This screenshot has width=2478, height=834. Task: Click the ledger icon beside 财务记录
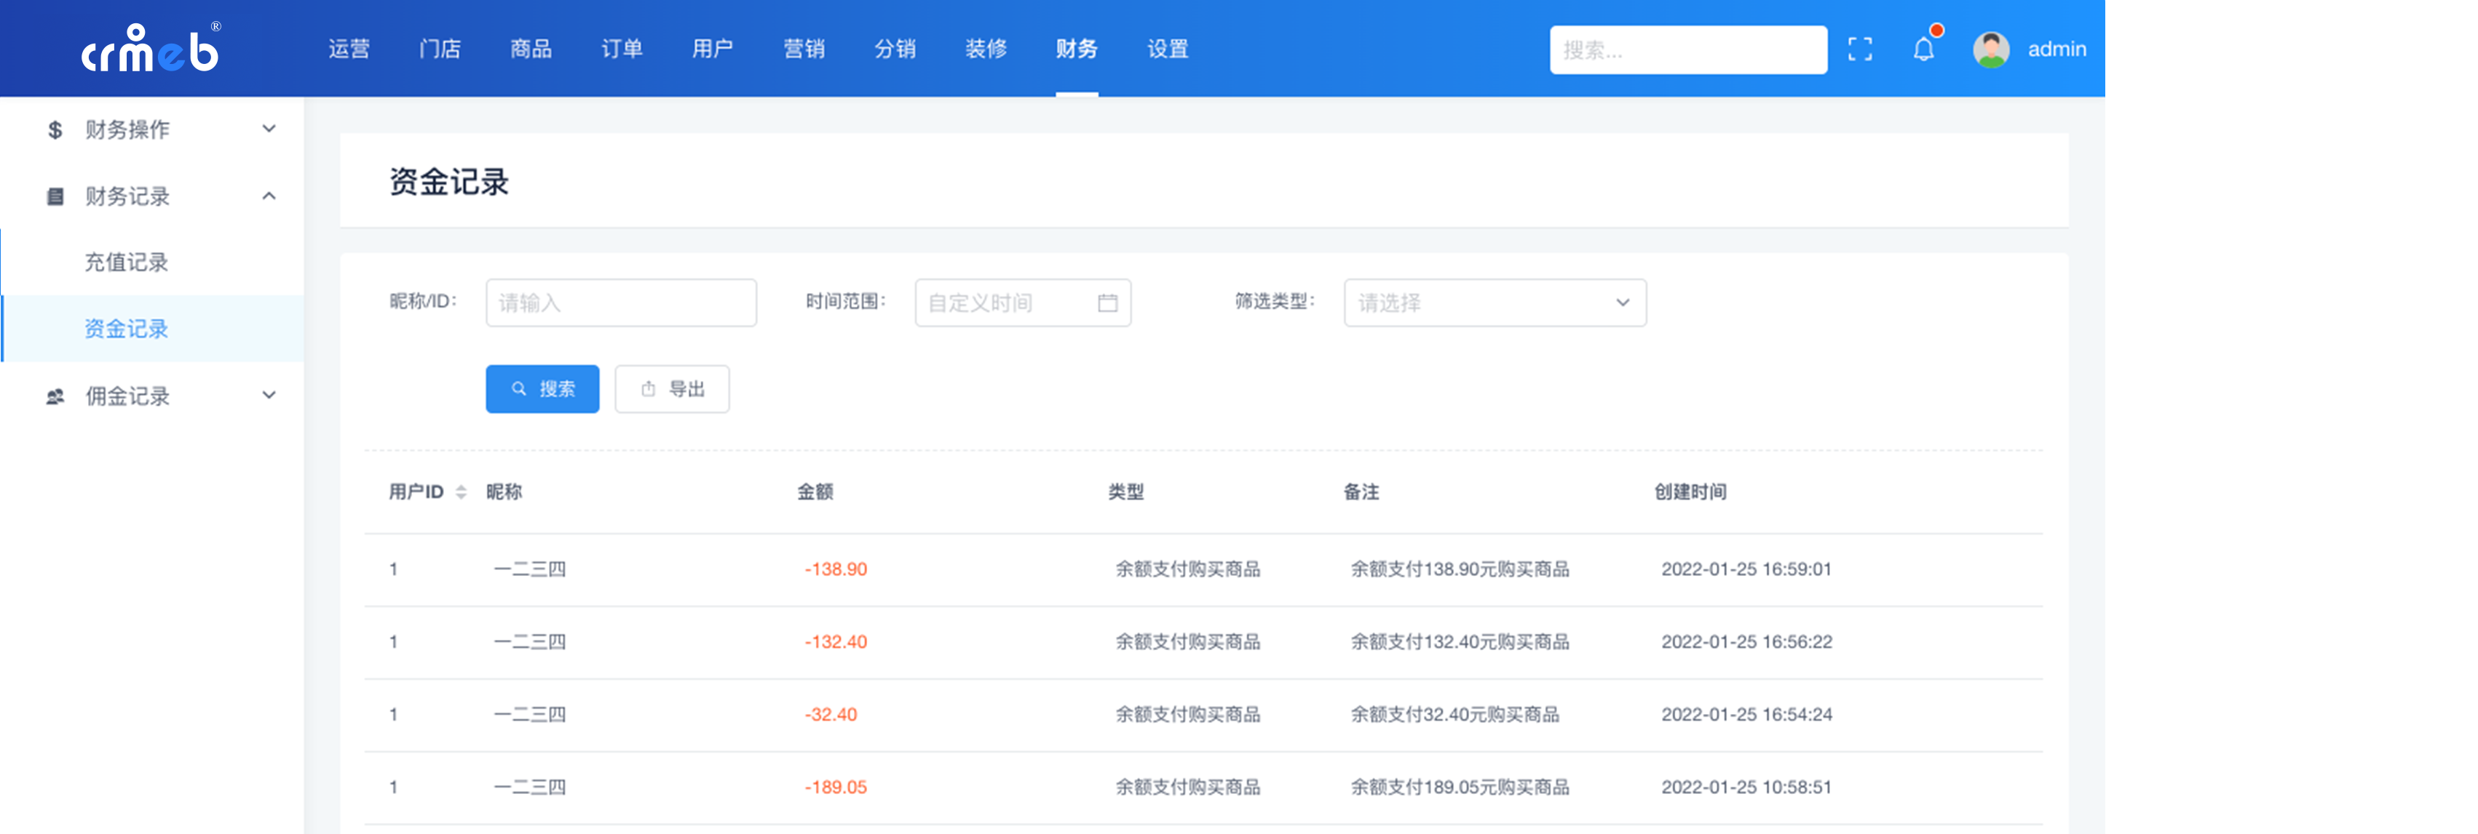click(55, 197)
